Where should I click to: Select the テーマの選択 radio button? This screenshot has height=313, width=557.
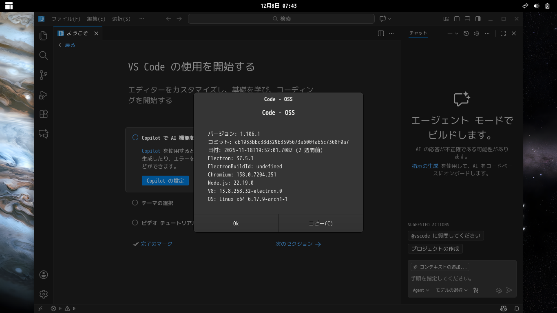[135, 203]
